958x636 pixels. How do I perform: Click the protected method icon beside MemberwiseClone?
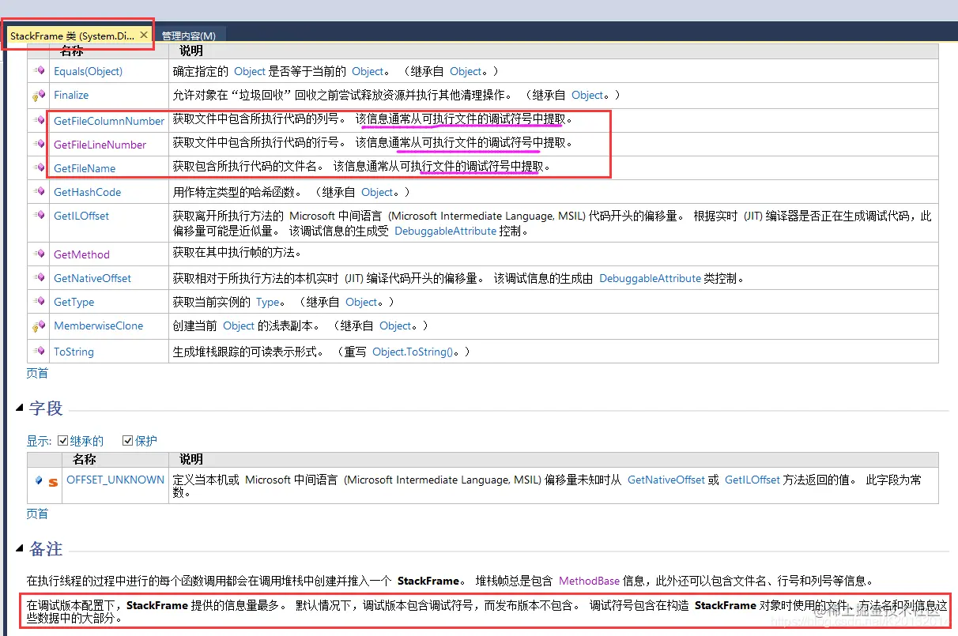[39, 326]
